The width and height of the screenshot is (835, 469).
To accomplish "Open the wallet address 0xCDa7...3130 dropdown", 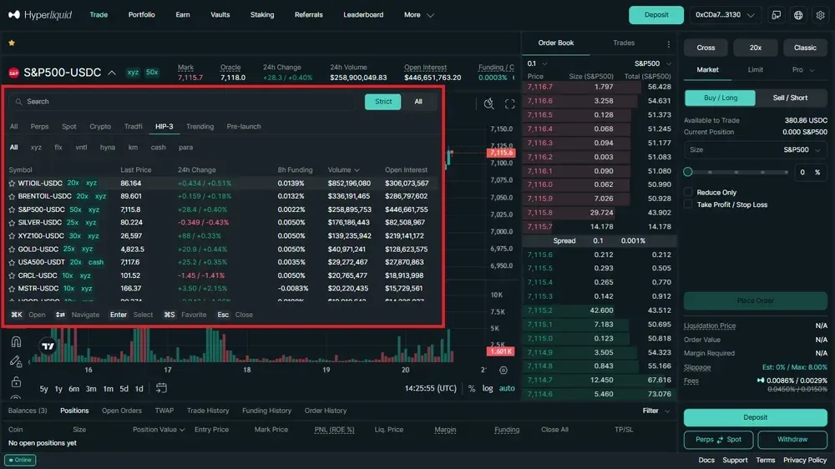I will [x=725, y=15].
